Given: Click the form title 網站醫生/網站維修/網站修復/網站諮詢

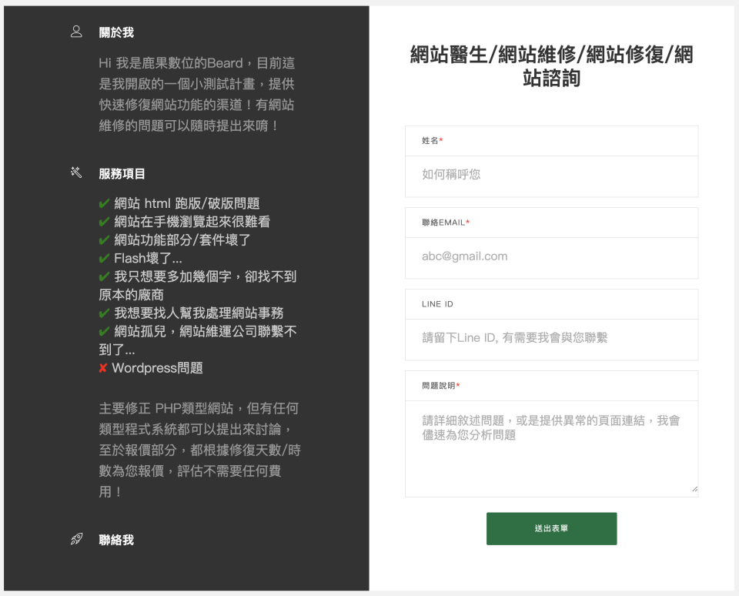Looking at the screenshot, I should (551, 65).
